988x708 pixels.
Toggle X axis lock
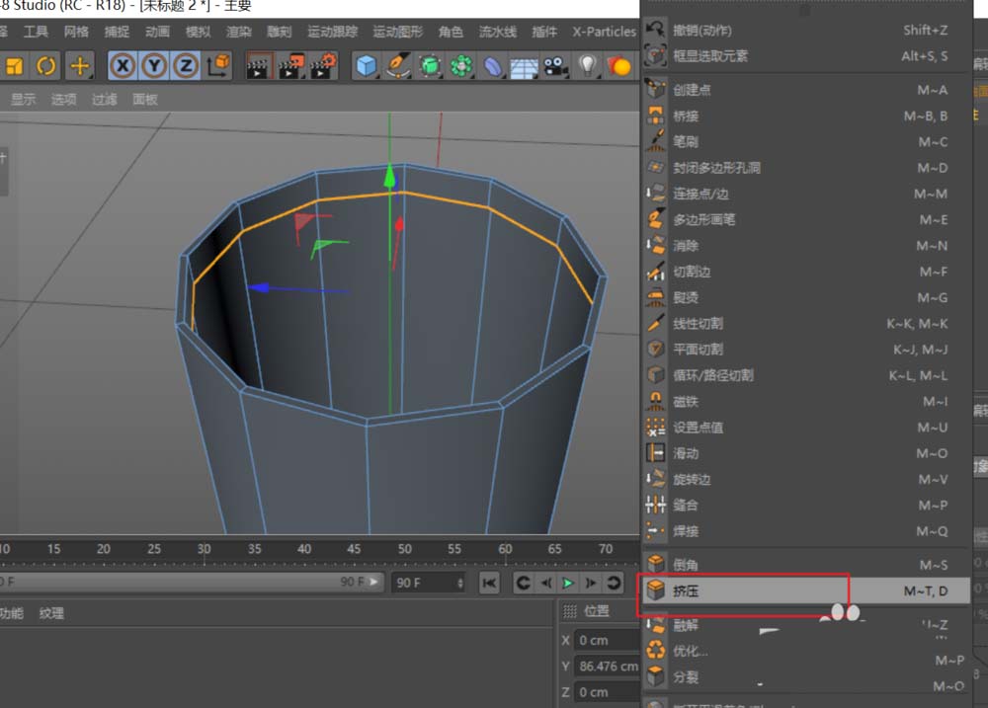123,66
